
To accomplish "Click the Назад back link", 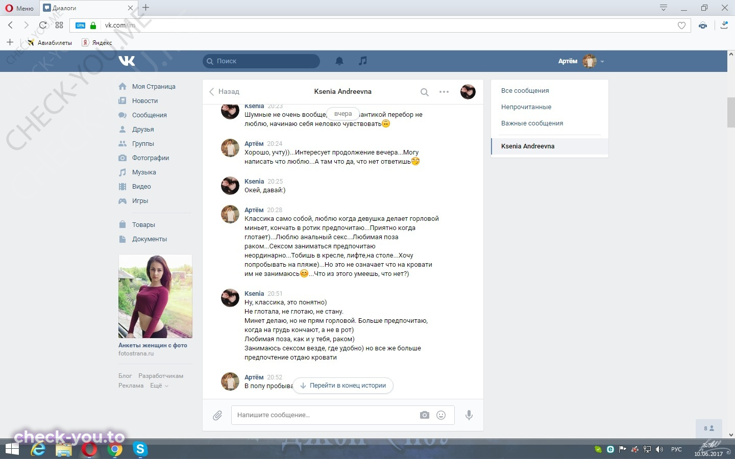I will [224, 92].
